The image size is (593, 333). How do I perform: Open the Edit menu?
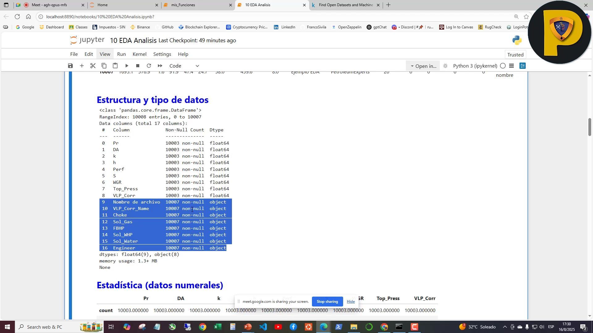click(89, 54)
